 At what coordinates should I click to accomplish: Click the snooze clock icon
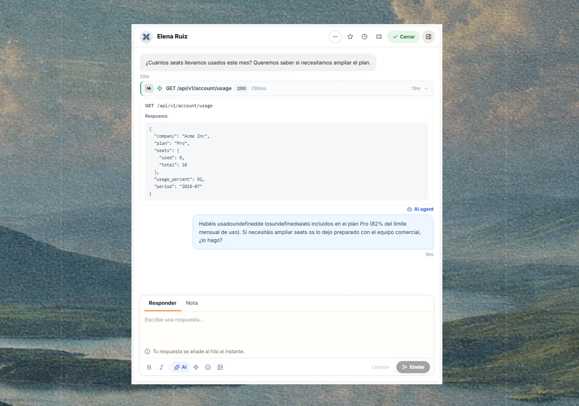tap(364, 37)
